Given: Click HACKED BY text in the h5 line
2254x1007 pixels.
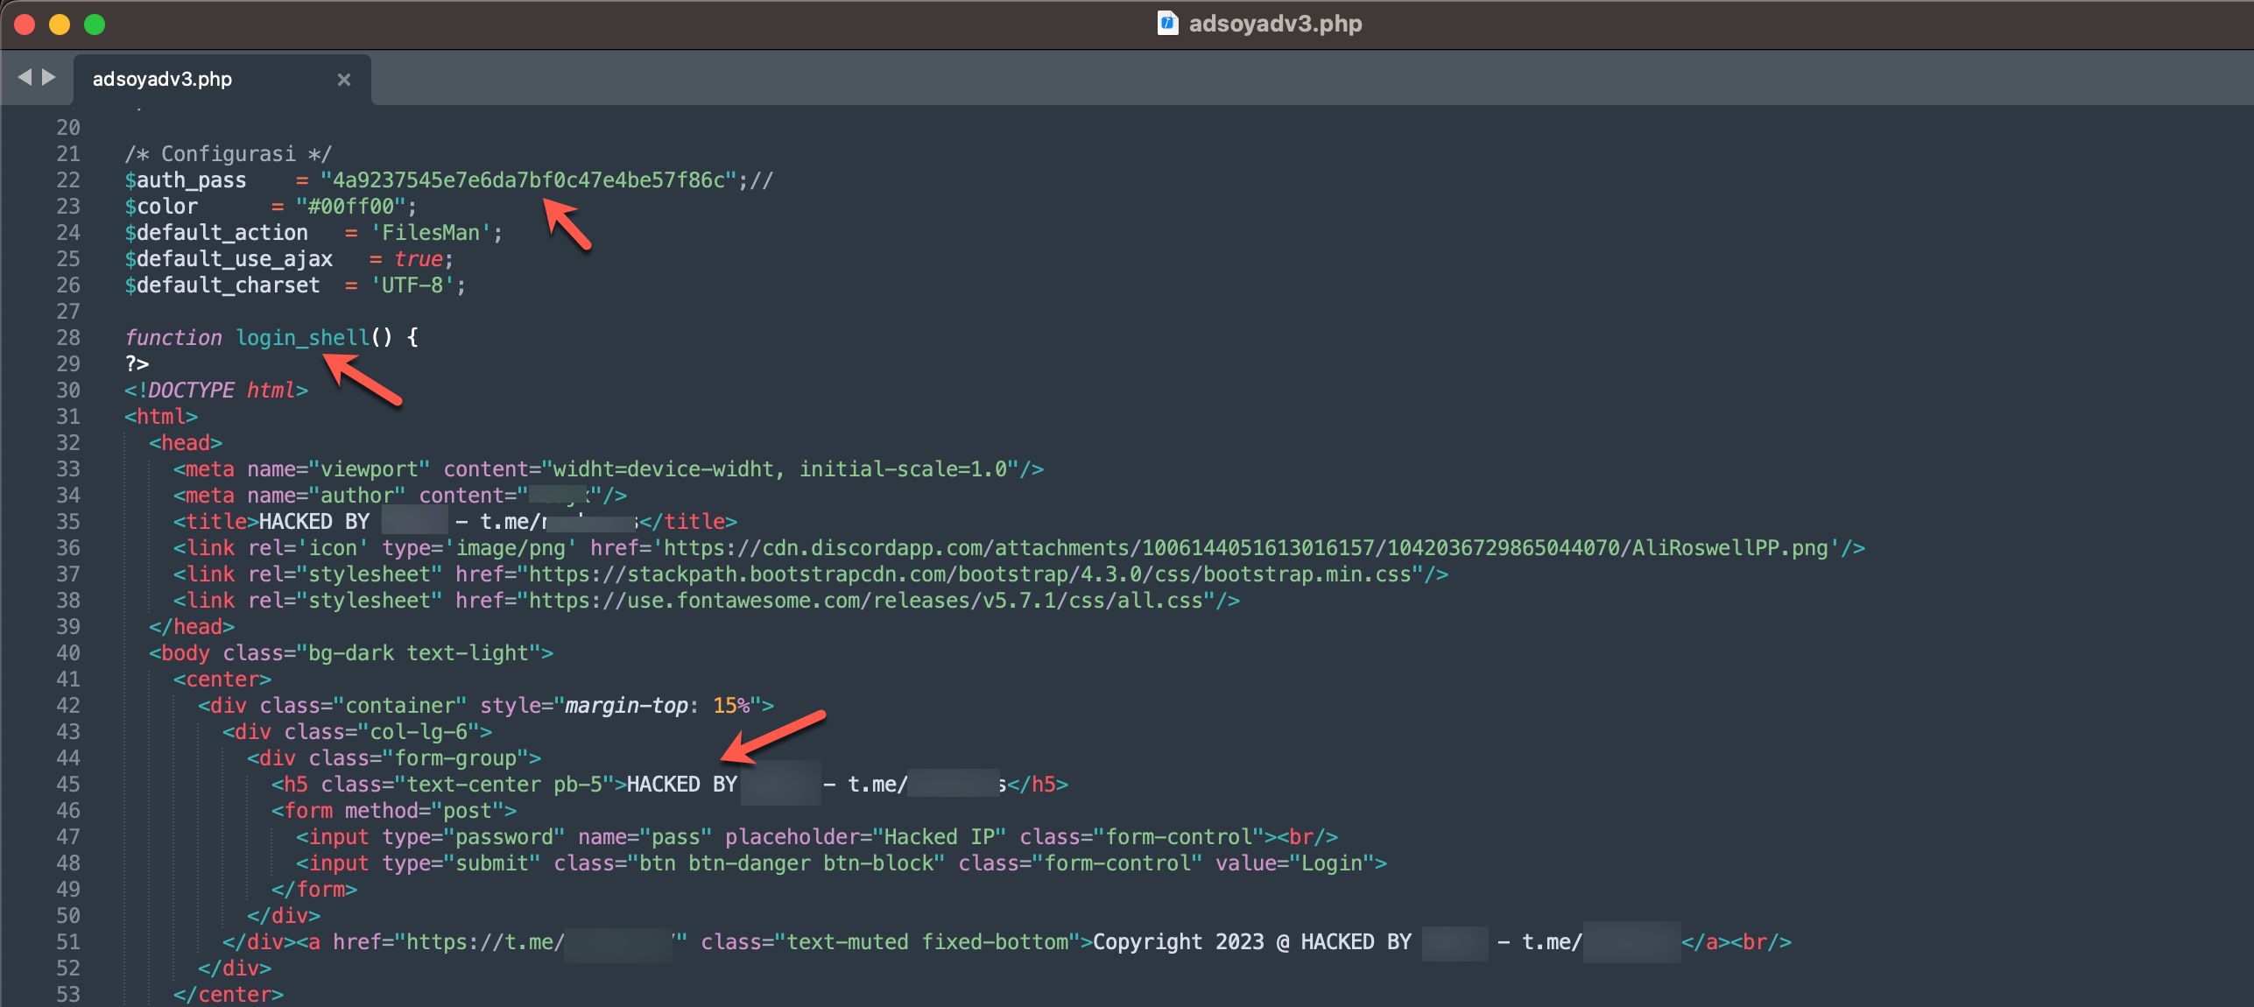Looking at the screenshot, I should tap(682, 785).
